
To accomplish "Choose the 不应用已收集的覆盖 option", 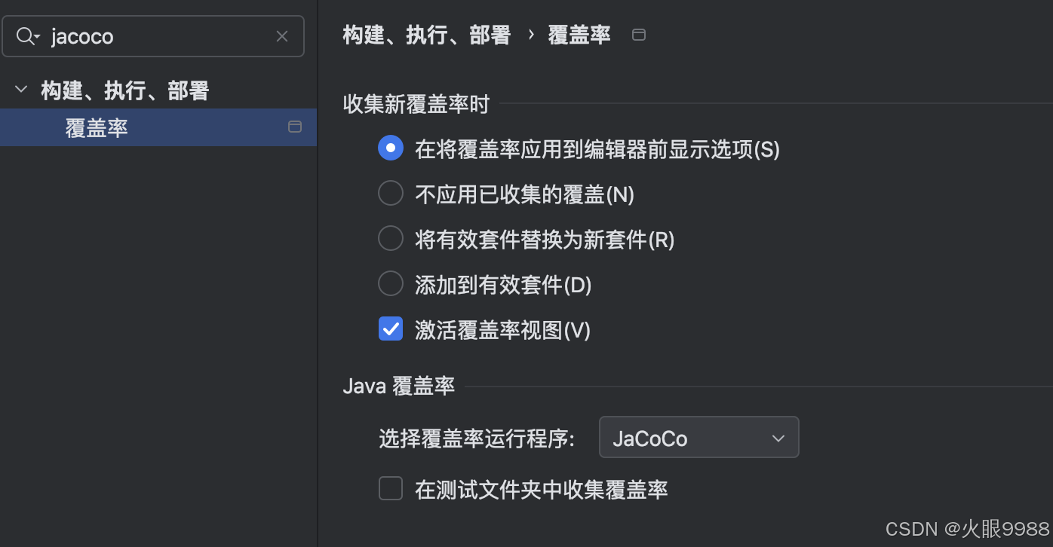I will tap(390, 194).
